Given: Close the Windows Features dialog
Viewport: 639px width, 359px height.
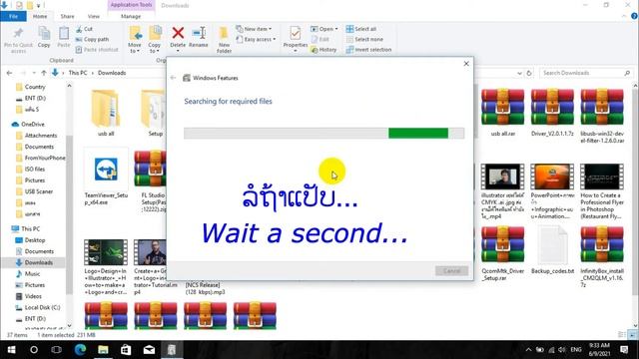Looking at the screenshot, I should (x=466, y=64).
